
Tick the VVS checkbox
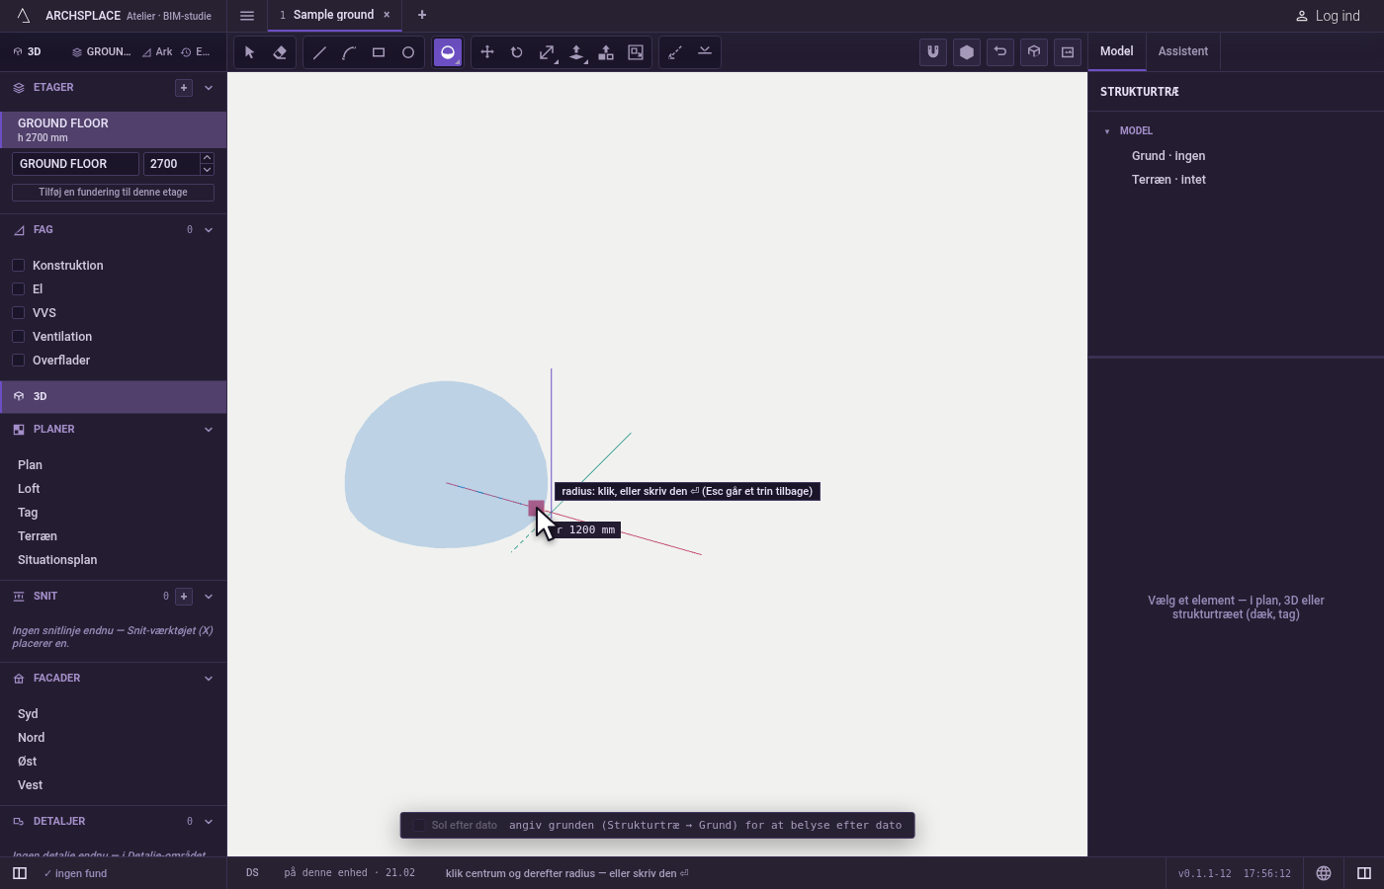pyautogui.click(x=18, y=313)
